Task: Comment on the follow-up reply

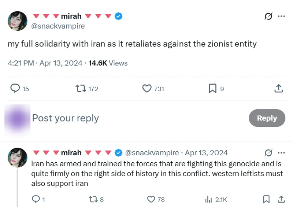Action: [x=36, y=199]
